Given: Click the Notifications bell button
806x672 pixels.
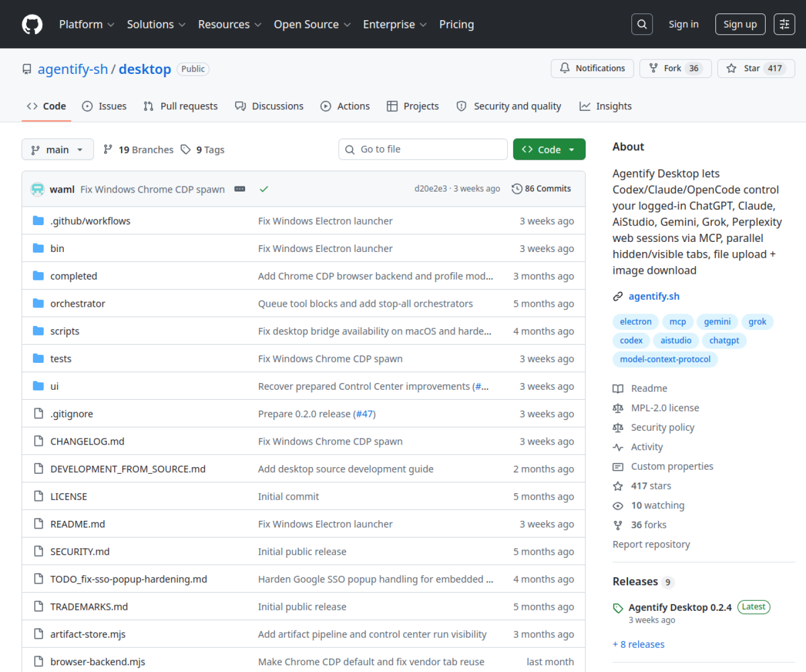Looking at the screenshot, I should click(x=592, y=68).
